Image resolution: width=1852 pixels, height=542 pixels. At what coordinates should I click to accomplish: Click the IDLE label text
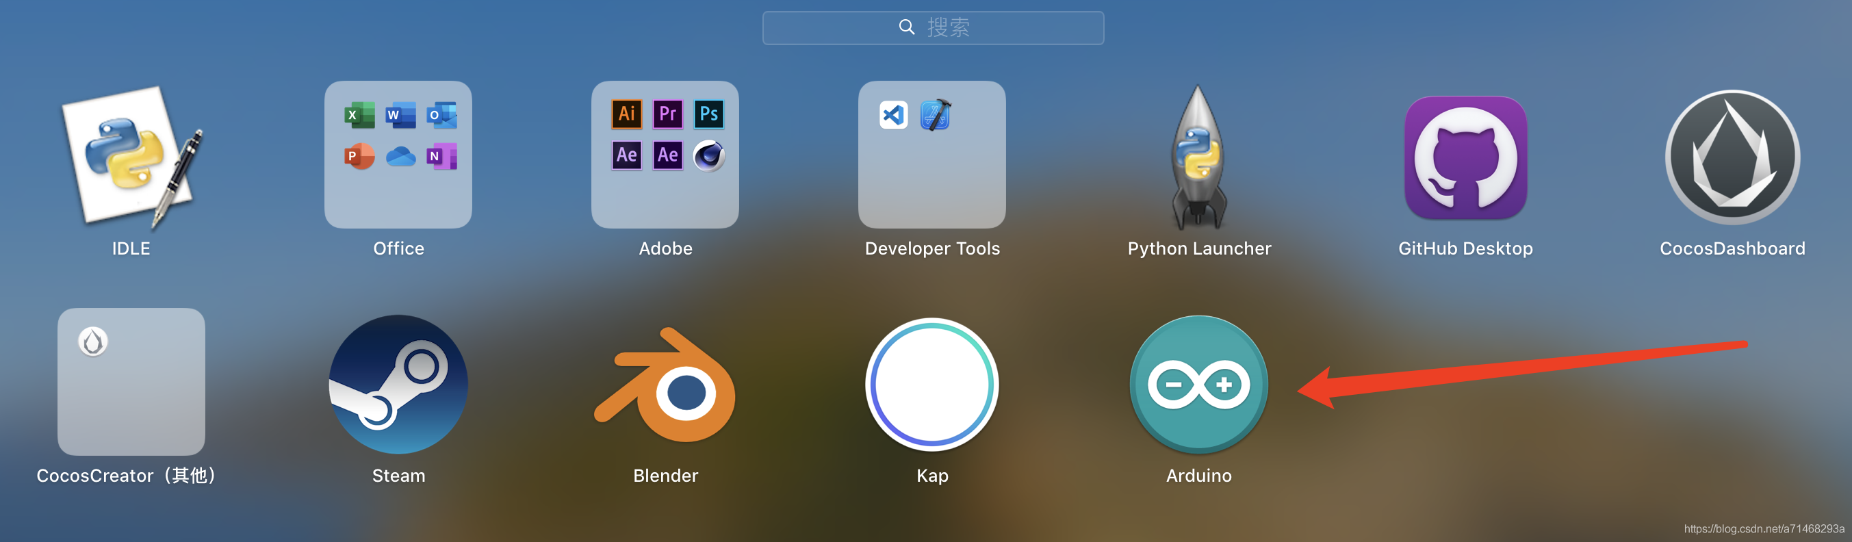[131, 248]
